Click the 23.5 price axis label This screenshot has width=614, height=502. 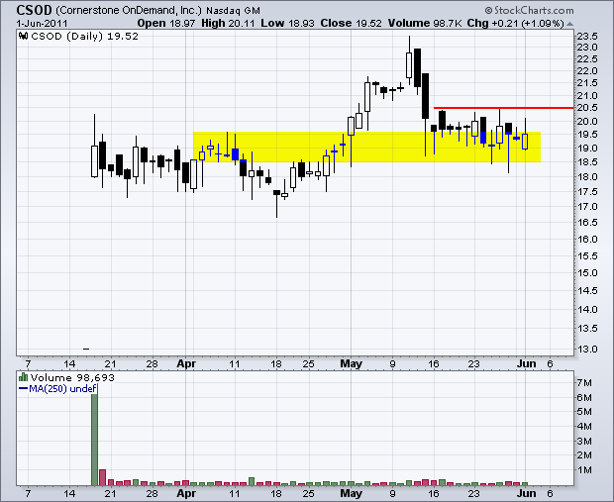point(587,37)
